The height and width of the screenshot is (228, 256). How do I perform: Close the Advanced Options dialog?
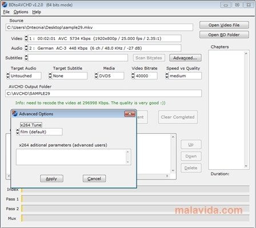(x=130, y=114)
